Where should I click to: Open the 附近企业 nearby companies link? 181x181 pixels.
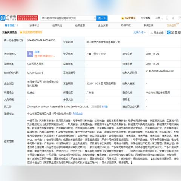tap(78, 114)
